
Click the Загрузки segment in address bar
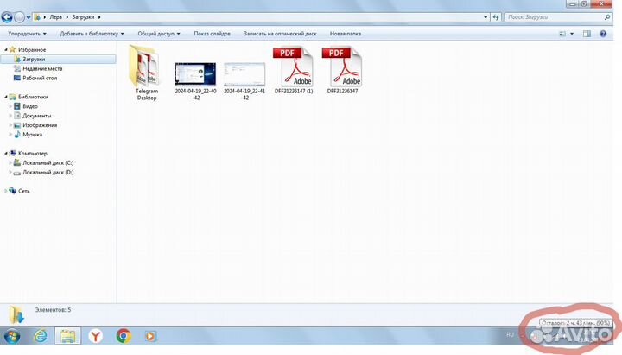(x=83, y=17)
